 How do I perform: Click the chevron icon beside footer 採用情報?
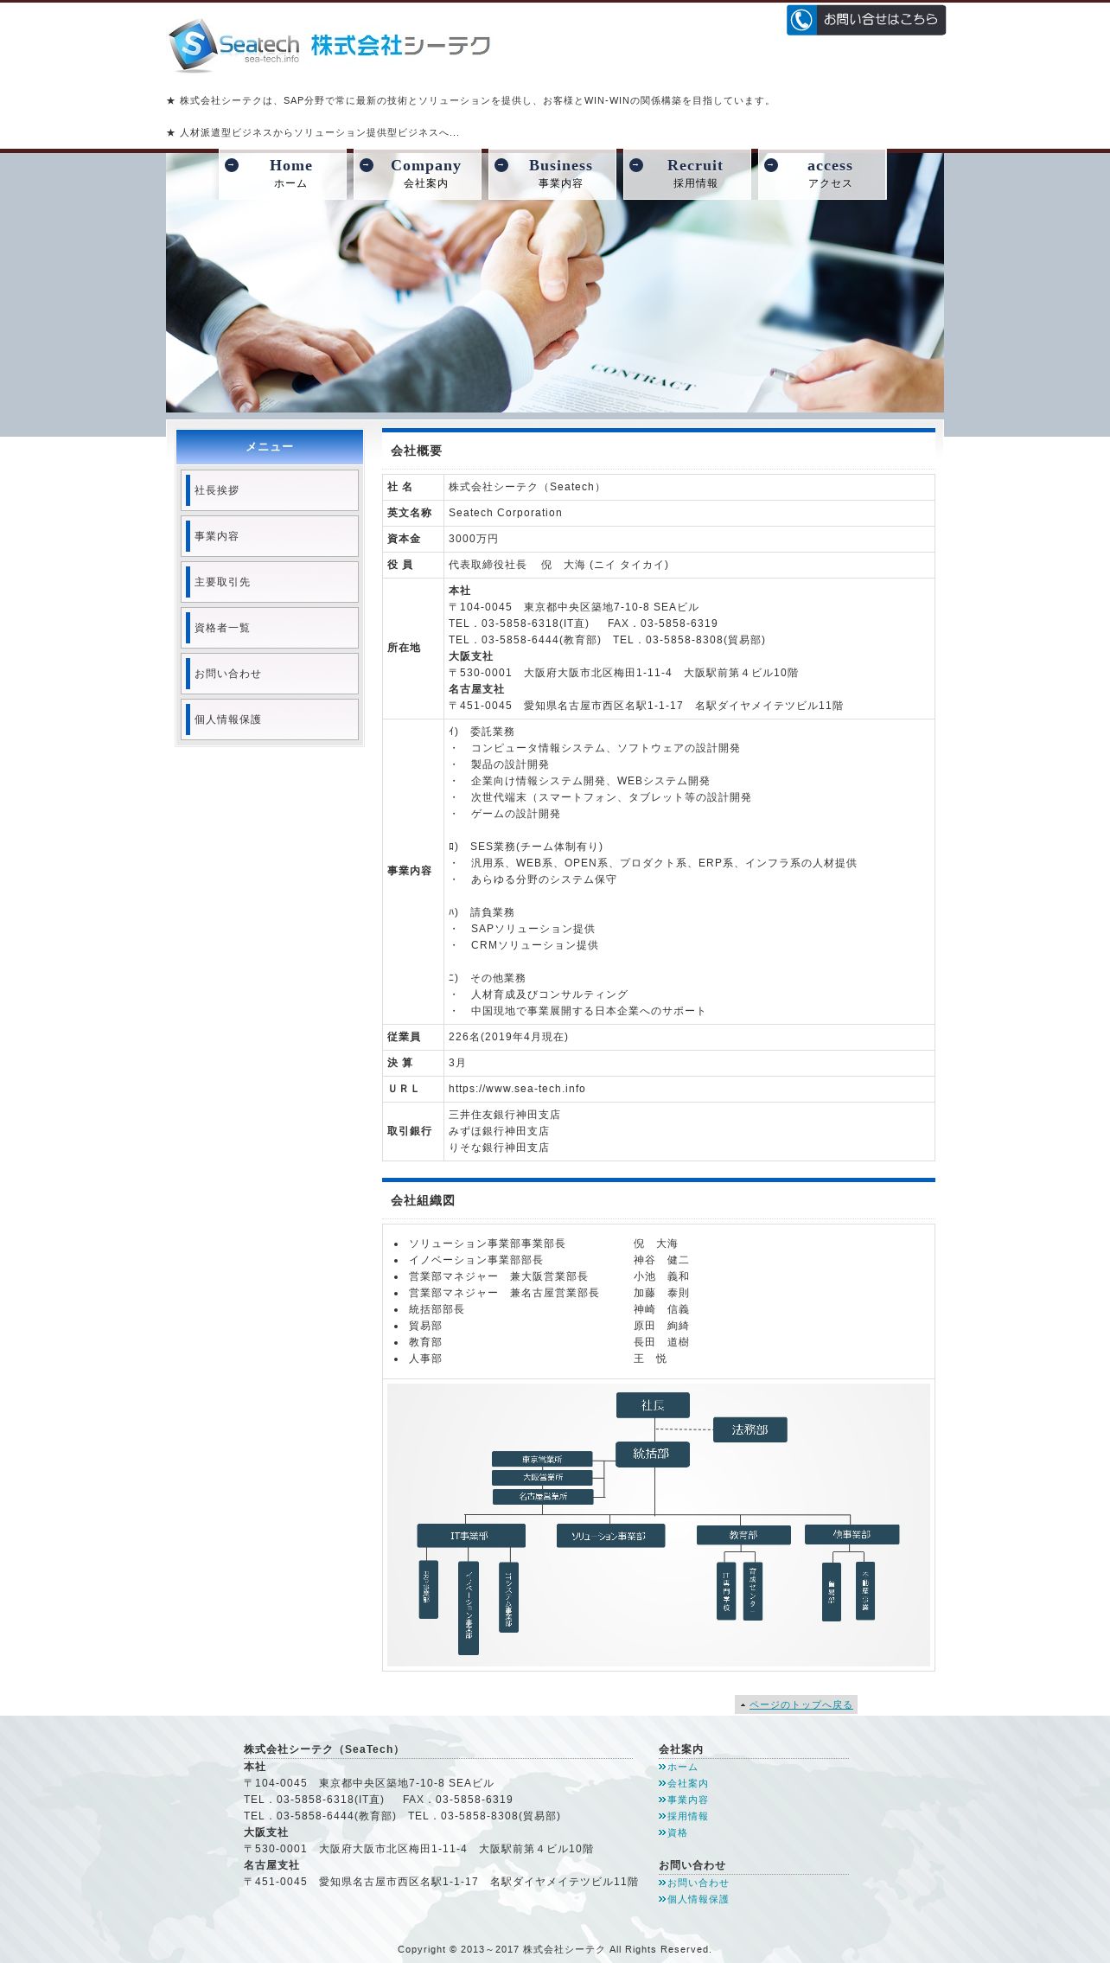(662, 1816)
